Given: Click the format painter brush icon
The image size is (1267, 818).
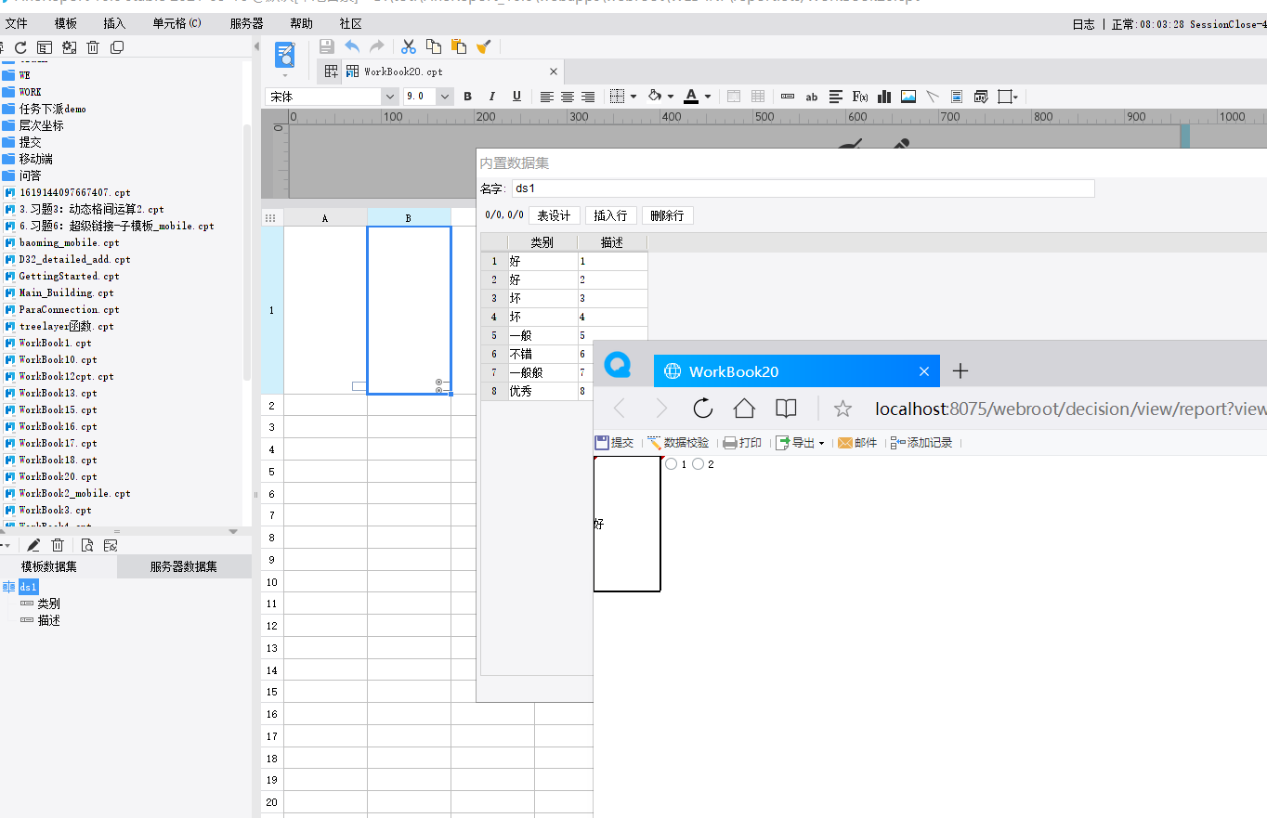Looking at the screenshot, I should point(483,46).
